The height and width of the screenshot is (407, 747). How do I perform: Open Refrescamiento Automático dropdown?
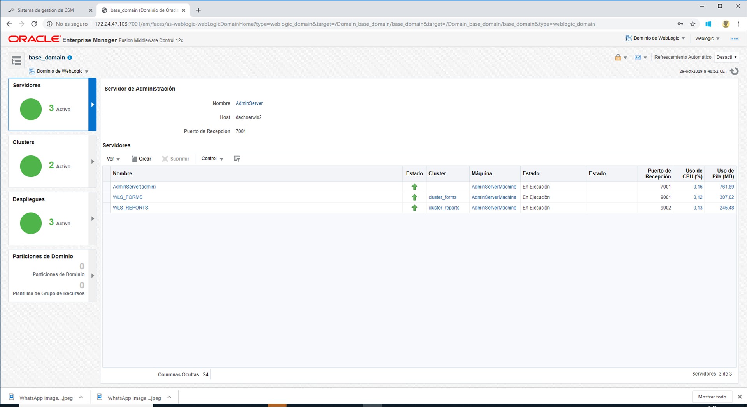pos(726,57)
